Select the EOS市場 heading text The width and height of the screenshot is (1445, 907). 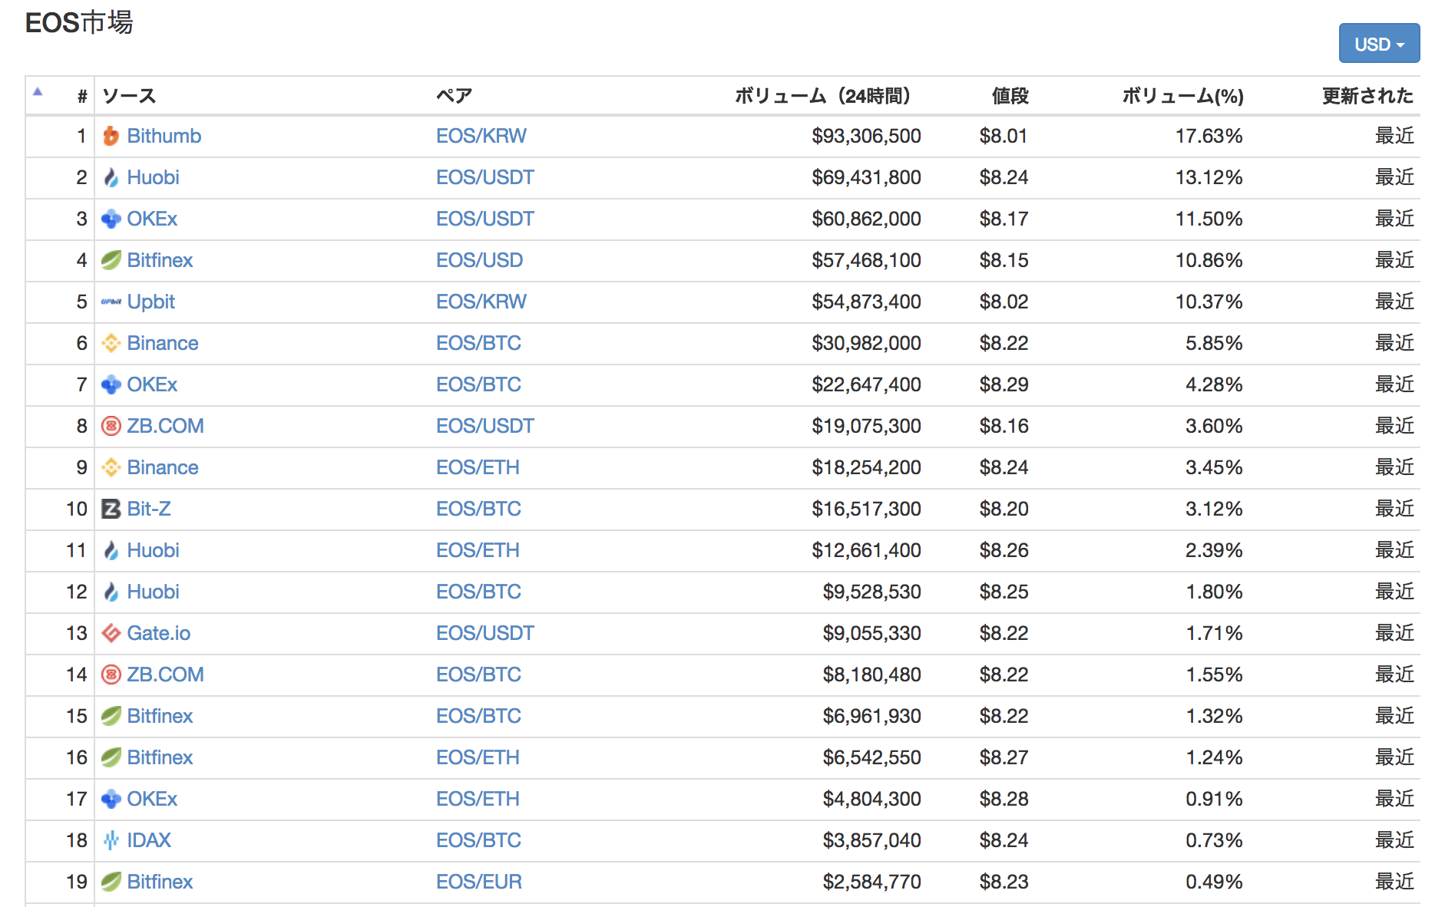coord(79,22)
